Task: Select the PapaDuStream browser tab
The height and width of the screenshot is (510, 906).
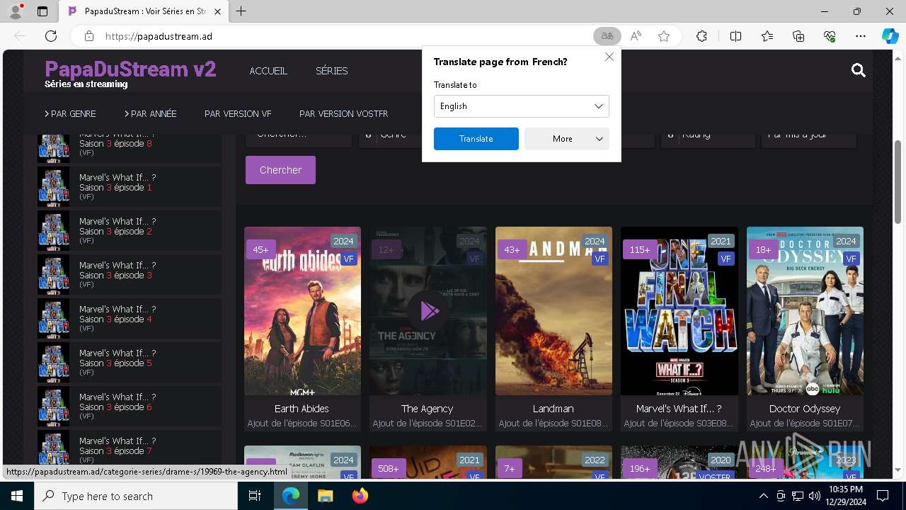Action: pos(144,11)
